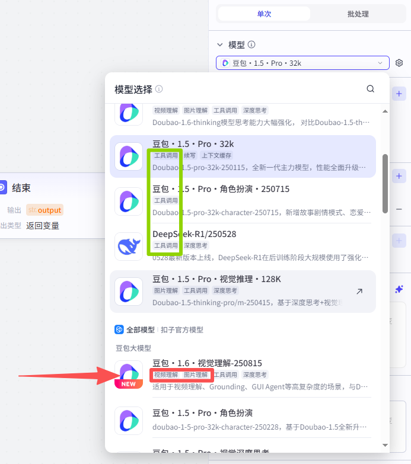The image size is (411, 464).
Task: Click 深度思考 tag on 豆包·1.6·视觉理解 row
Action: click(254, 375)
